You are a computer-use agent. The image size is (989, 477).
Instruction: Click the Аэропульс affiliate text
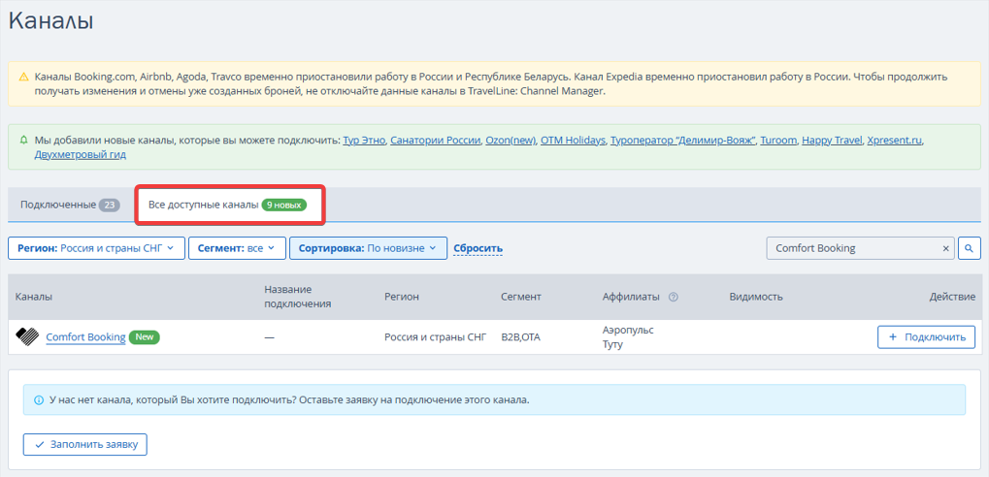[x=628, y=330]
